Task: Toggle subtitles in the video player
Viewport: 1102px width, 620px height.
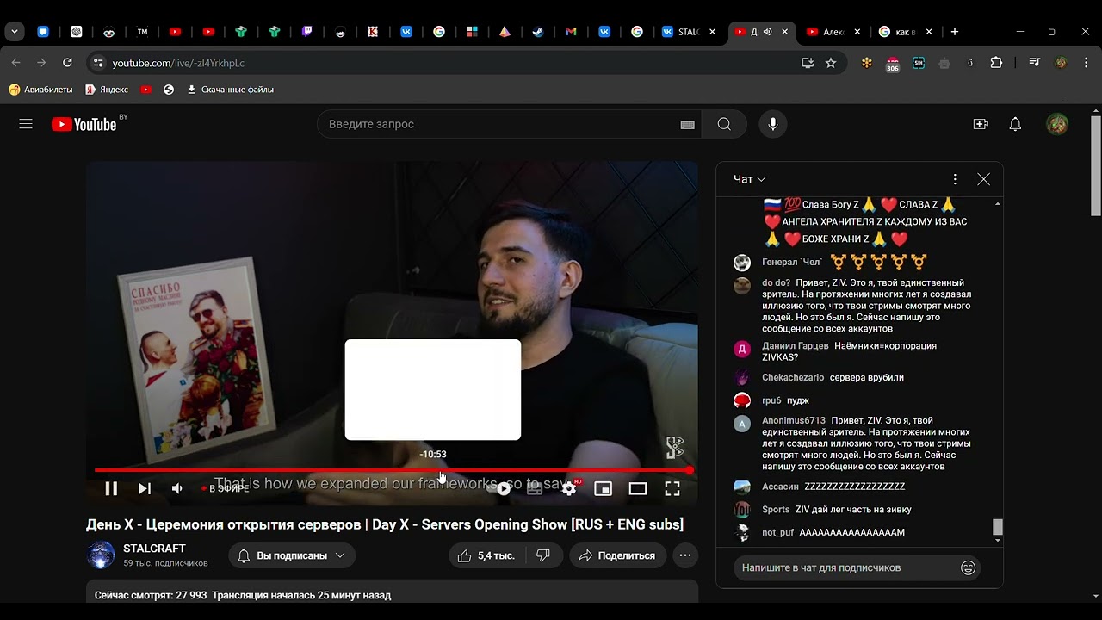Action: tap(535, 488)
